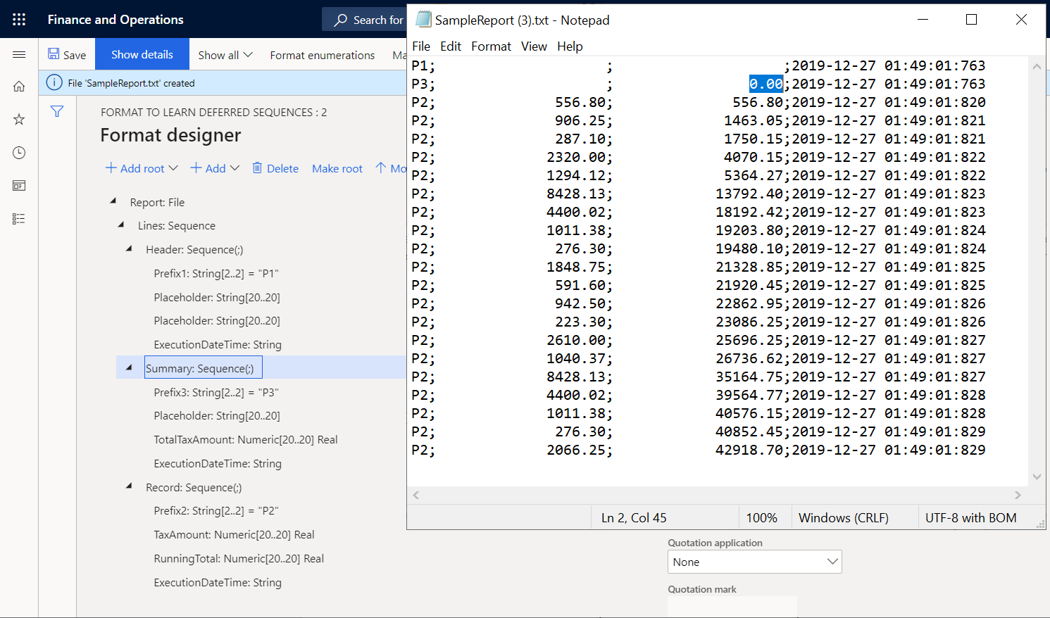Open Notepad's Format menu
The height and width of the screenshot is (618, 1050).
point(491,46)
